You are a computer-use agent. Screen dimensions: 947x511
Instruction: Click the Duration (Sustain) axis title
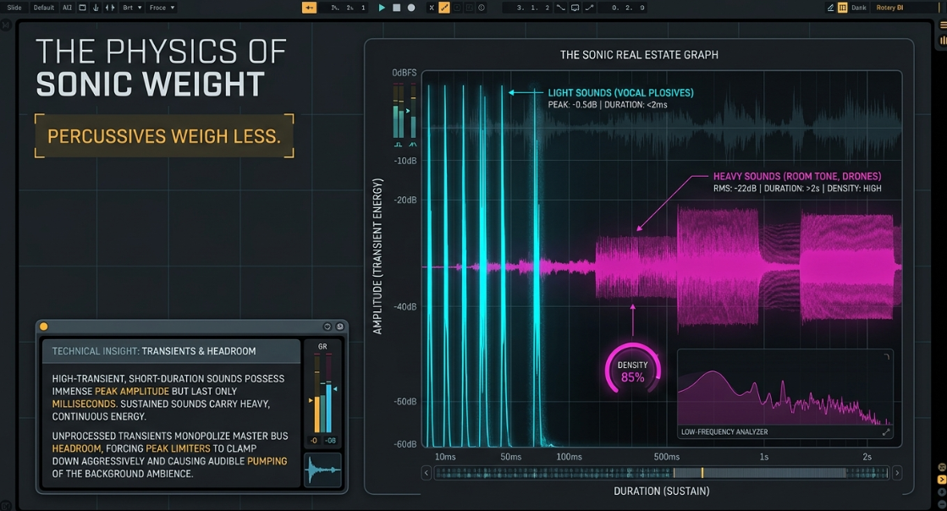(661, 491)
